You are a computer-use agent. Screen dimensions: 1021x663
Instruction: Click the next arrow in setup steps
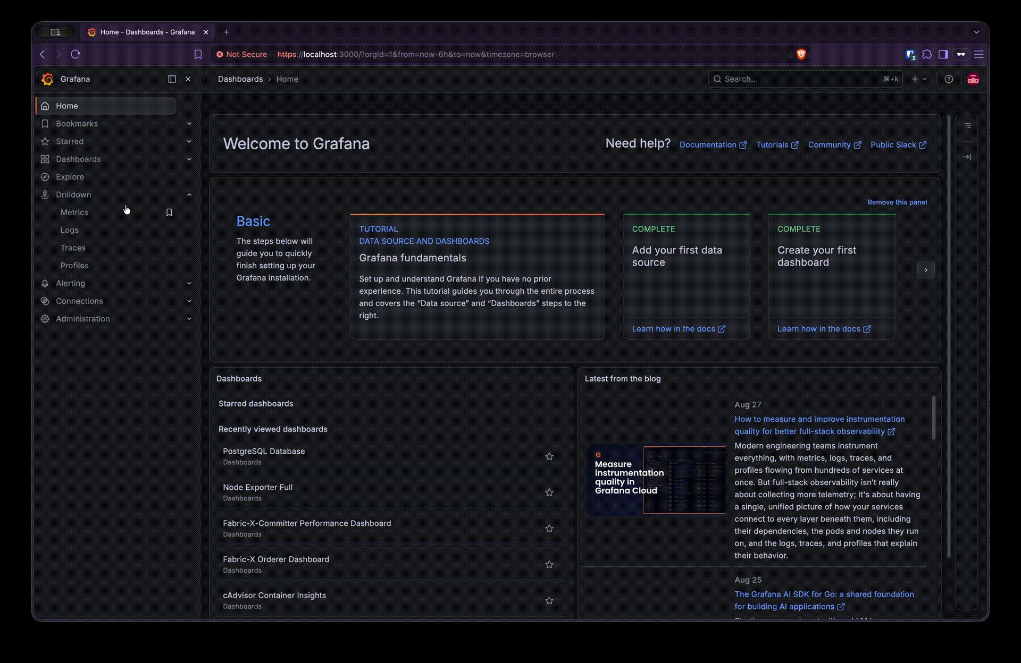926,270
